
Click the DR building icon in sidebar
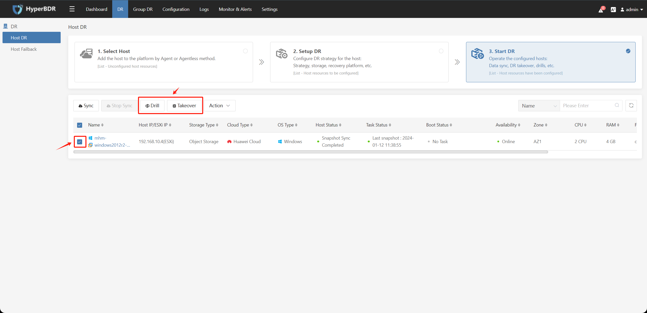[x=5, y=26]
